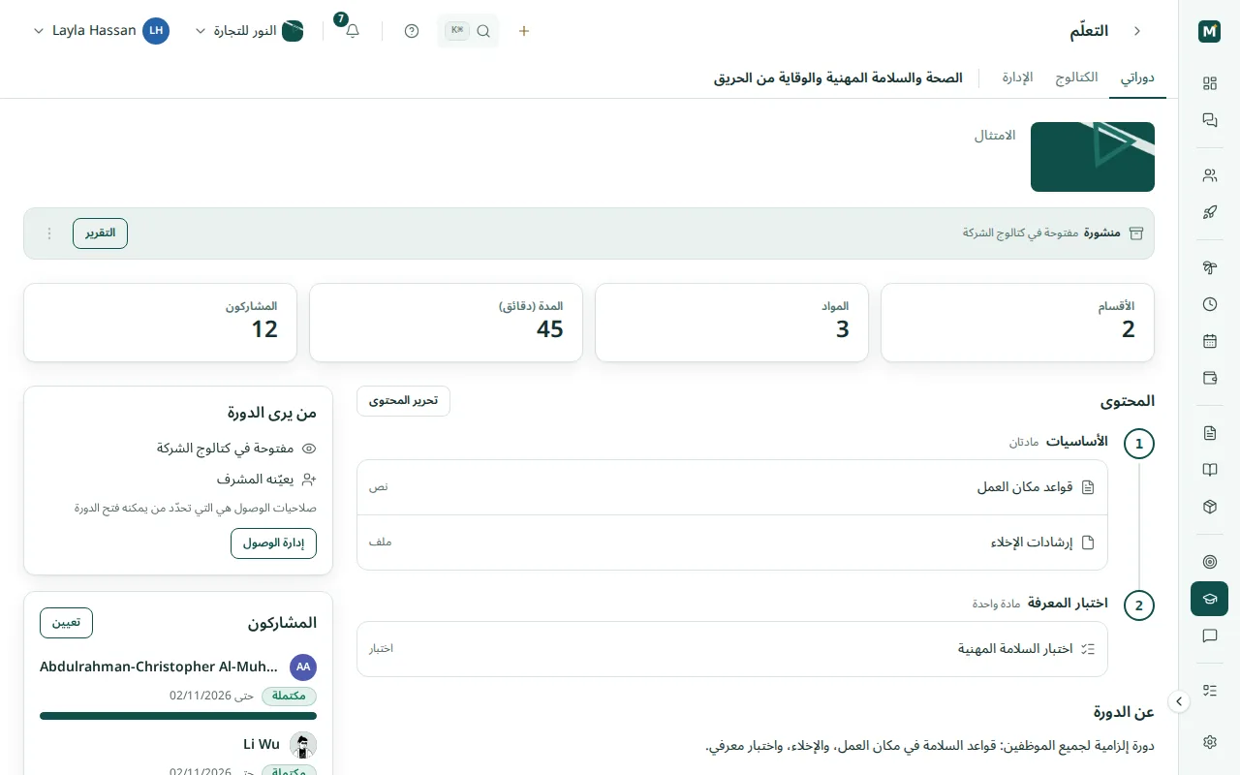Open the document icon in sidebar
1240x775 pixels.
[x=1209, y=433]
